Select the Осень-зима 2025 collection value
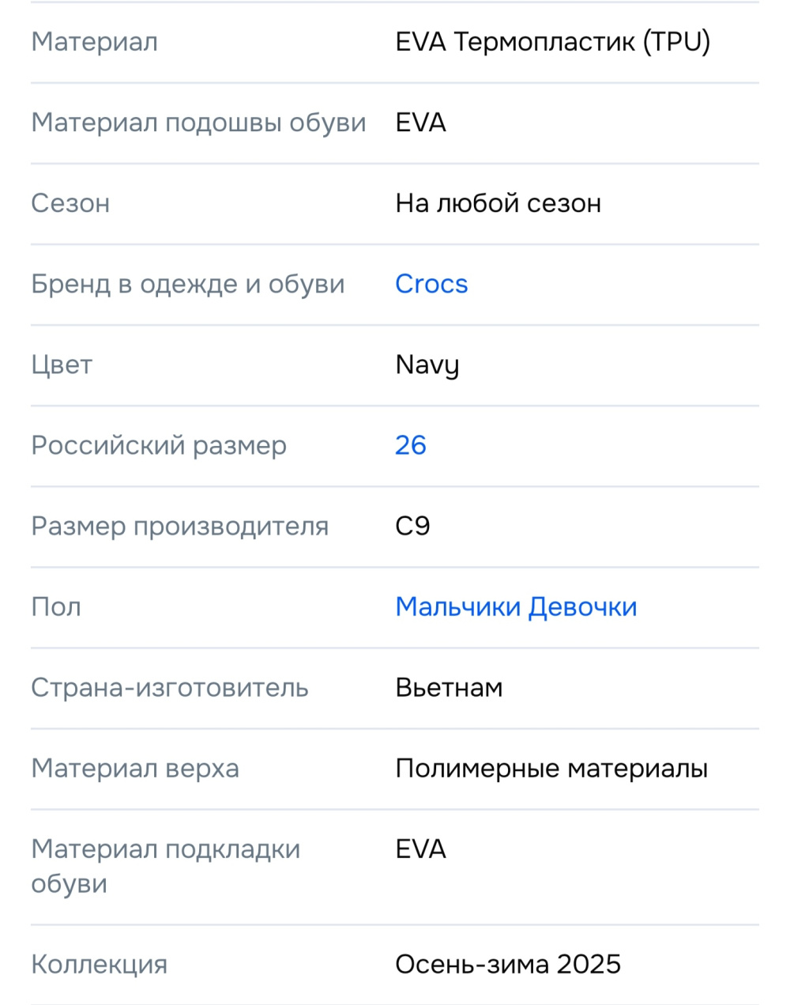Image resolution: width=790 pixels, height=1005 pixels. tap(509, 964)
